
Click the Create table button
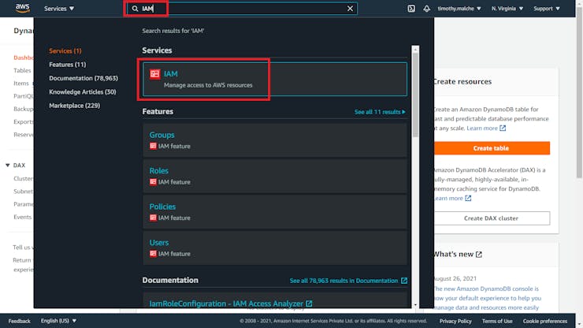pyautogui.click(x=491, y=148)
